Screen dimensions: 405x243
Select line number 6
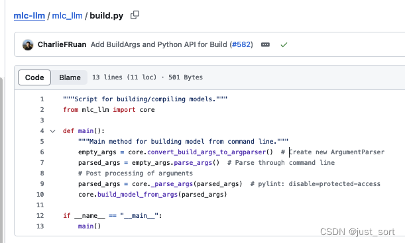[42, 152]
